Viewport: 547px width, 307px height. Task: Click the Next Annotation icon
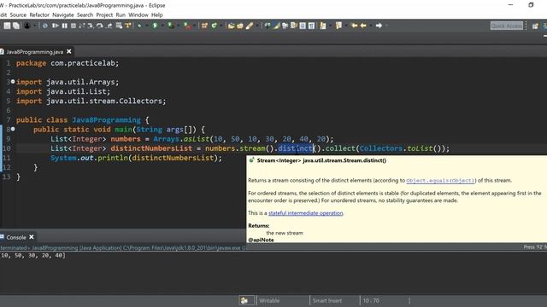pyautogui.click(x=323, y=26)
